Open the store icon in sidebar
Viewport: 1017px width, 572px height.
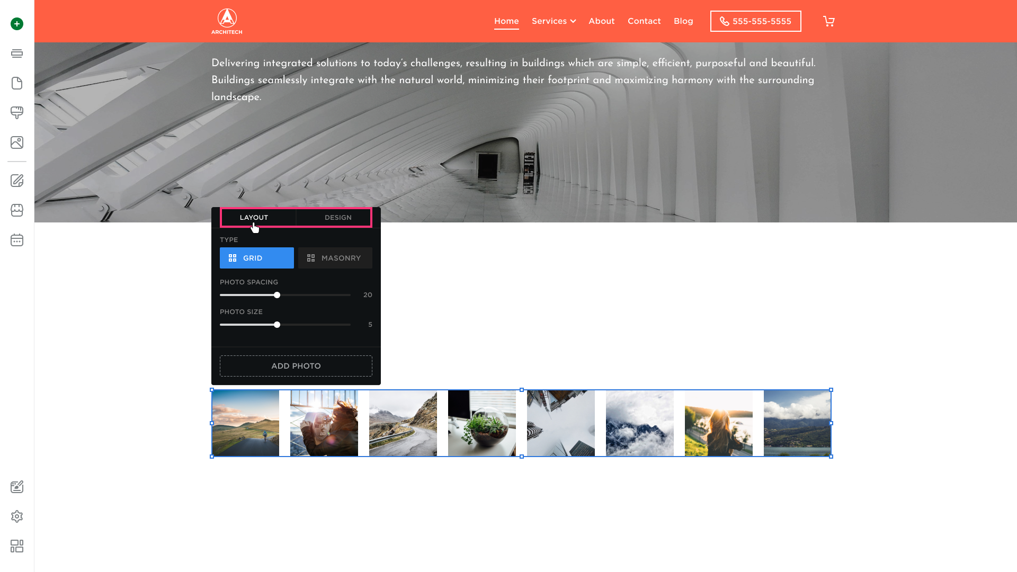tap(17, 210)
